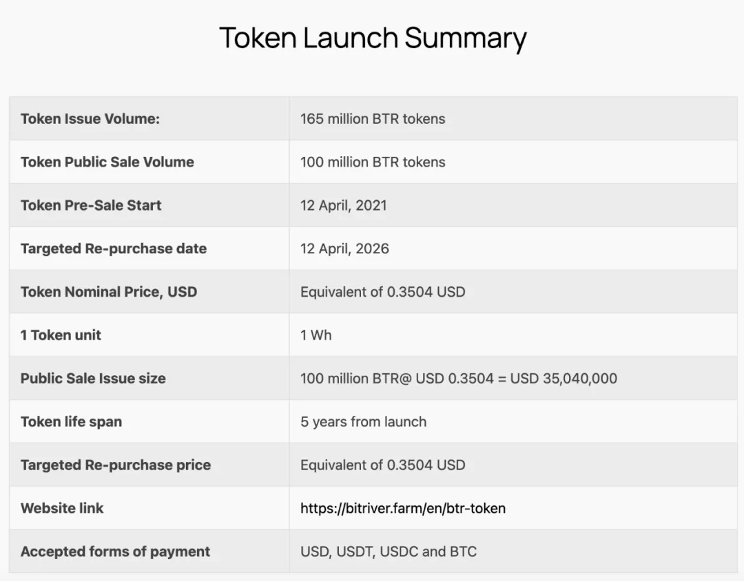Screen dimensions: 744x581
Task: Click the 165 million BTR tokens value
Action: tap(373, 118)
